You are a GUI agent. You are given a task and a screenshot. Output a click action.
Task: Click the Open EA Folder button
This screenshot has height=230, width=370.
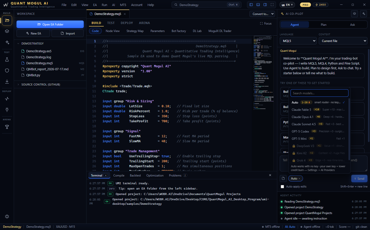coord(50,24)
